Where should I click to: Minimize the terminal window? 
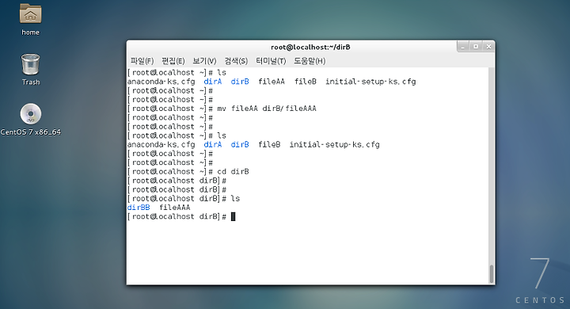tap(463, 47)
